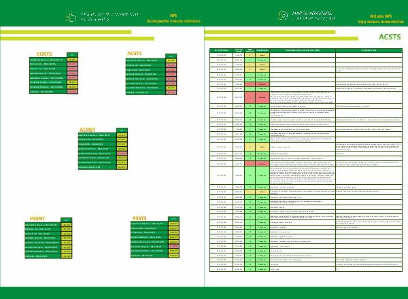408x299 pixels.
Task: Click the Classificação column header in comments table
Action: tap(262, 50)
